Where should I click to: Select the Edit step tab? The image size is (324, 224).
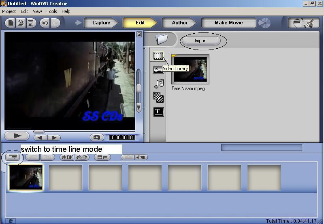click(x=140, y=23)
